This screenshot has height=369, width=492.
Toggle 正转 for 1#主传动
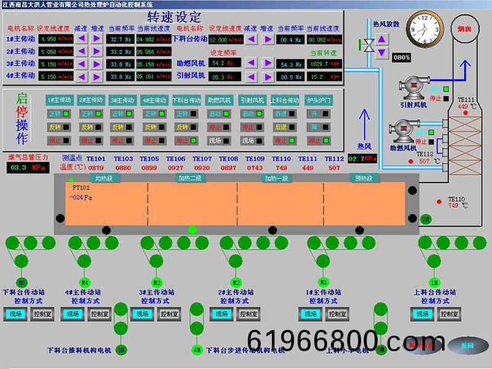click(58, 114)
